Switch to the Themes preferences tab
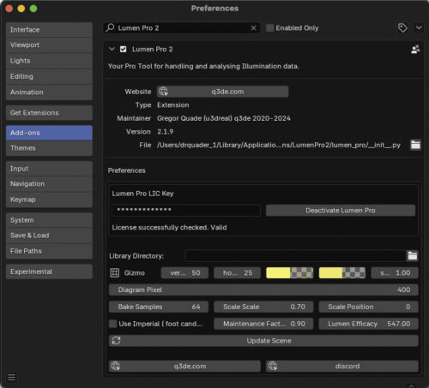Viewport: 429px width, 388px height. [49, 148]
